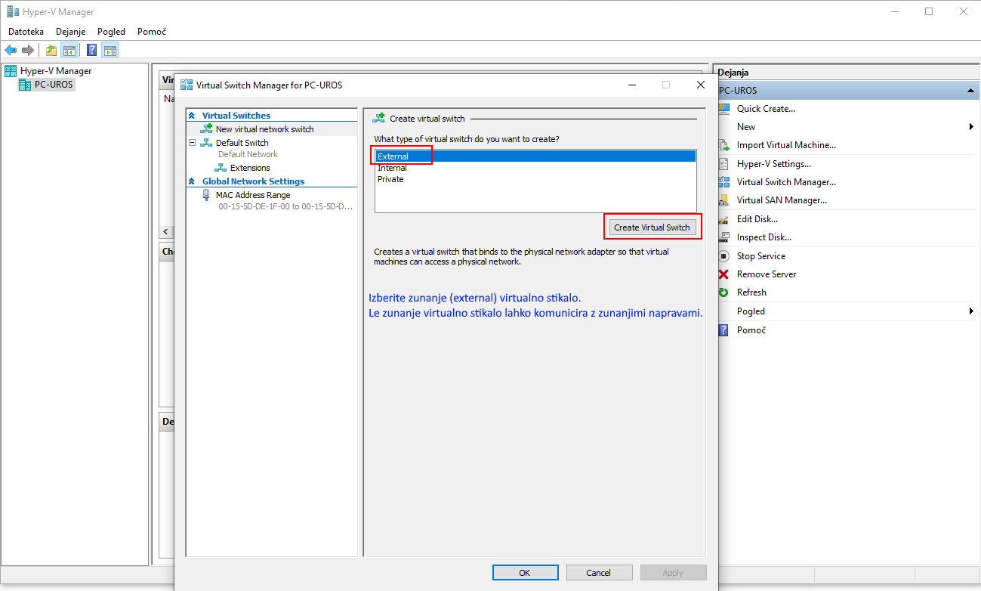Click Quick Create action link
Viewport: 981px width, 591px height.
[x=766, y=109]
